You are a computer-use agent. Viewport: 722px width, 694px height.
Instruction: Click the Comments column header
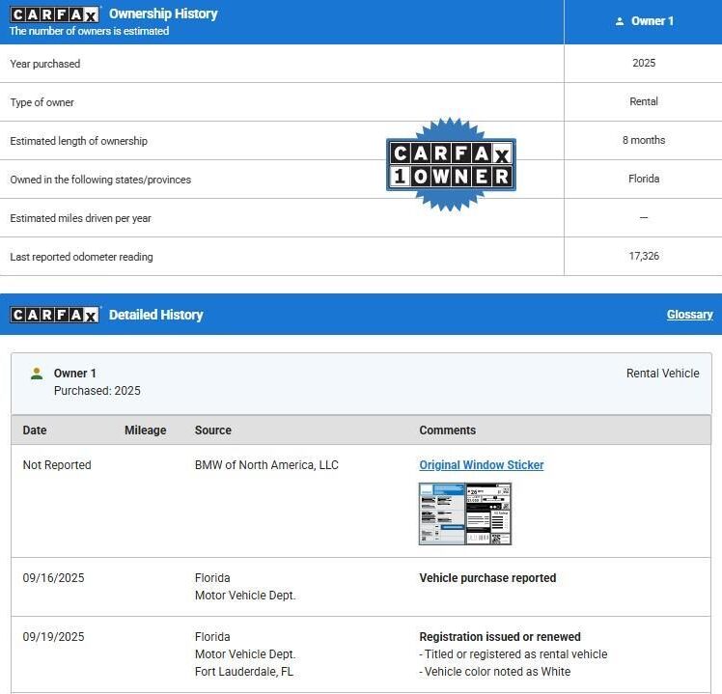[448, 430]
